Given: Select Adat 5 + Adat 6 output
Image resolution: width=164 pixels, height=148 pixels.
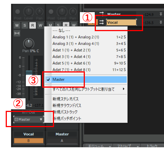Looking at the screenshot, I should coord(86,63).
